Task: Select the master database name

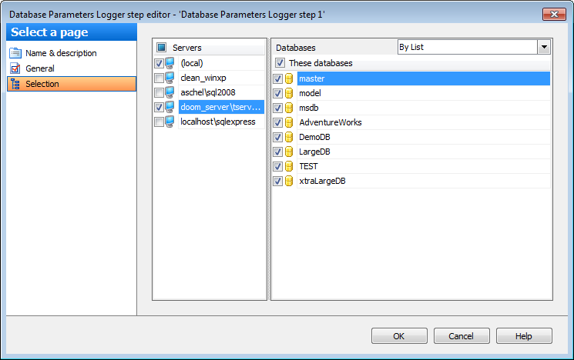Action: click(x=312, y=78)
